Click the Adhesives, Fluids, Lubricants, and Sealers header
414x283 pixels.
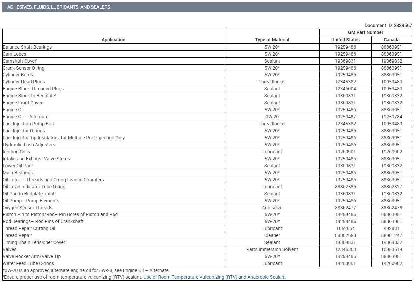(x=59, y=7)
